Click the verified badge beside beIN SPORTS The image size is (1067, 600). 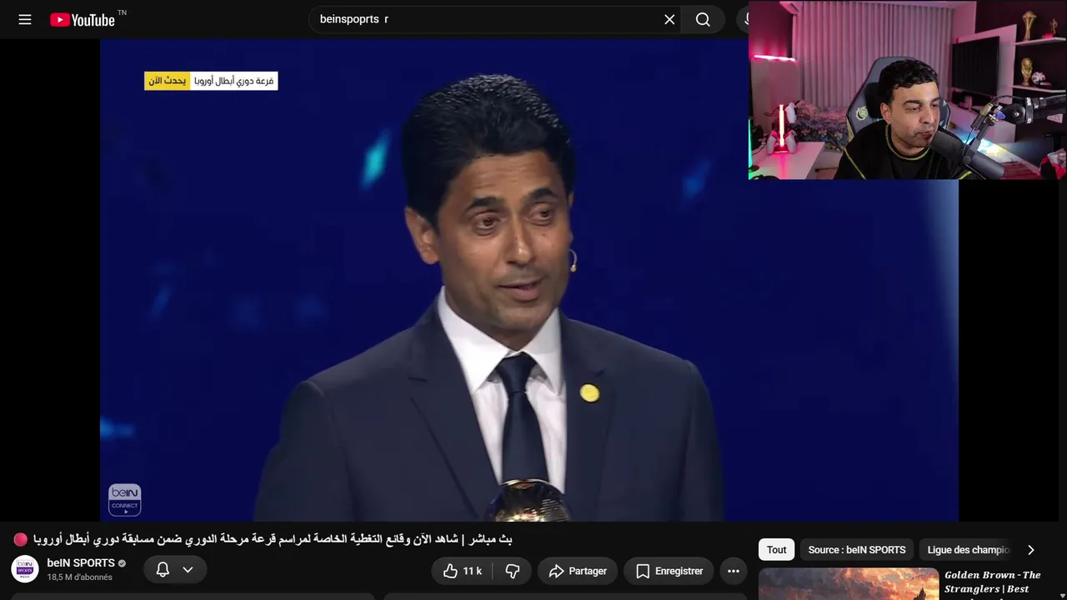(x=123, y=563)
